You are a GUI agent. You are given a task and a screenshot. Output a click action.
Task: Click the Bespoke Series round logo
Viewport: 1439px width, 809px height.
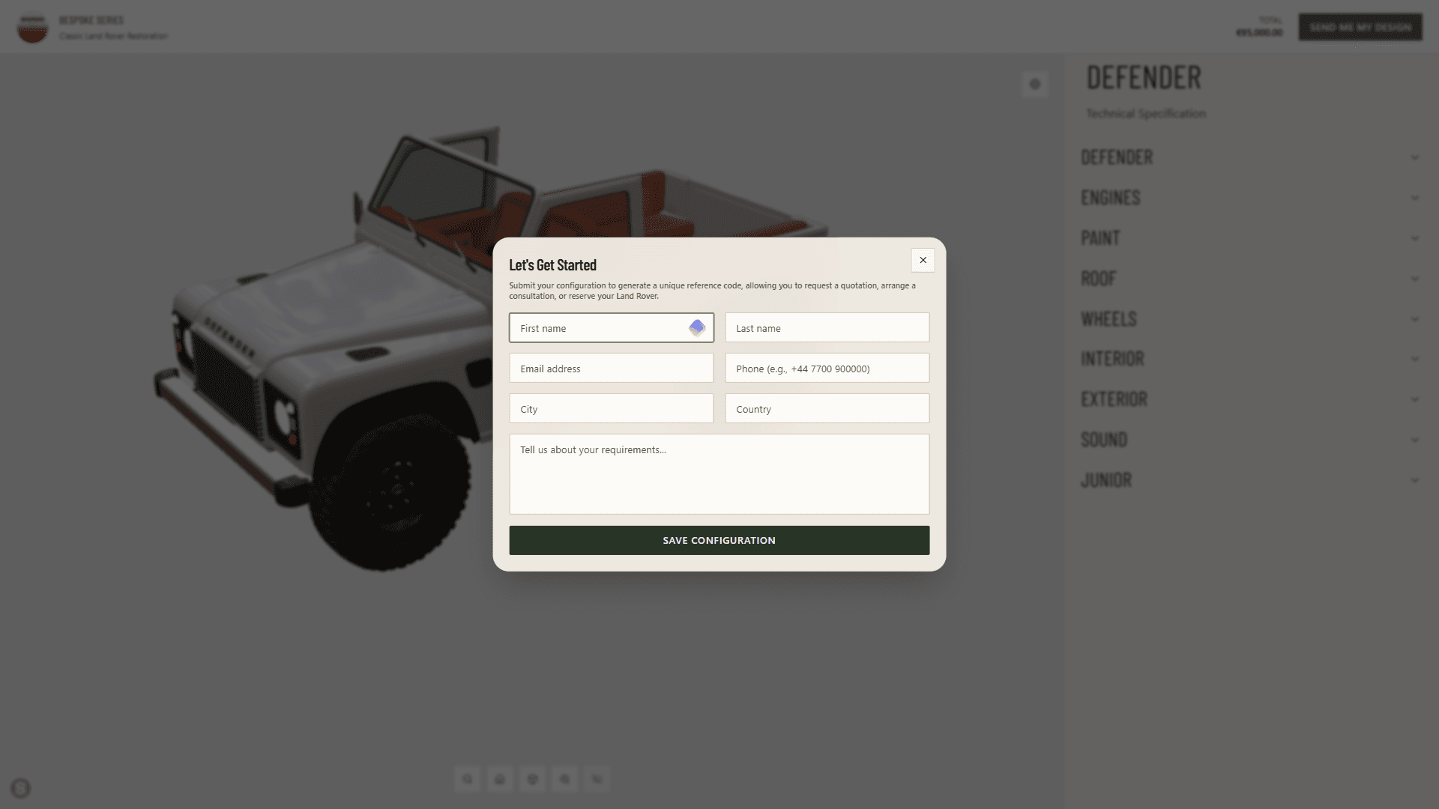[x=32, y=28]
